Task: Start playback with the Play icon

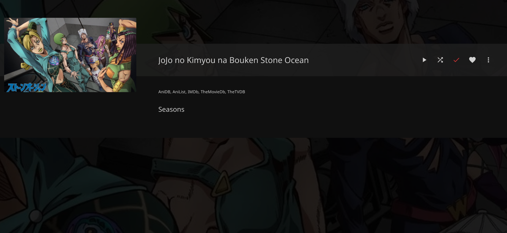Action: tap(424, 60)
